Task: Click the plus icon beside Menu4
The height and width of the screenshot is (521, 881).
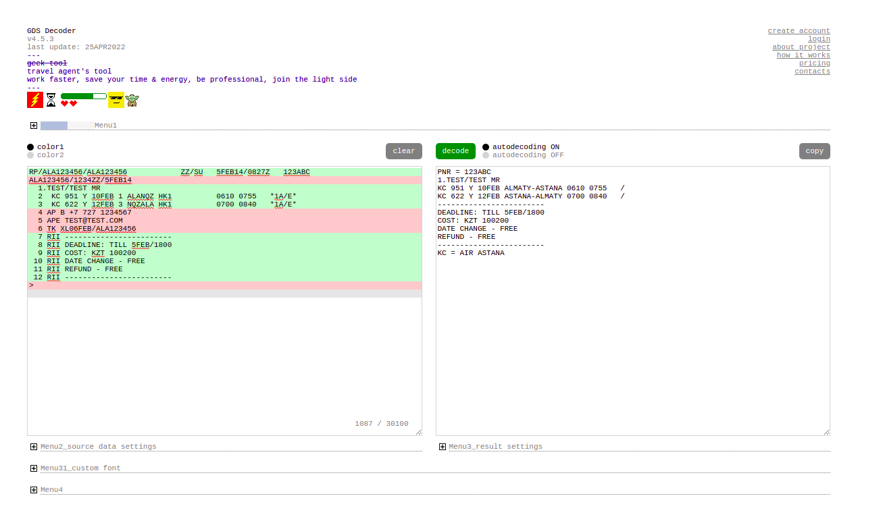Action: [34, 489]
